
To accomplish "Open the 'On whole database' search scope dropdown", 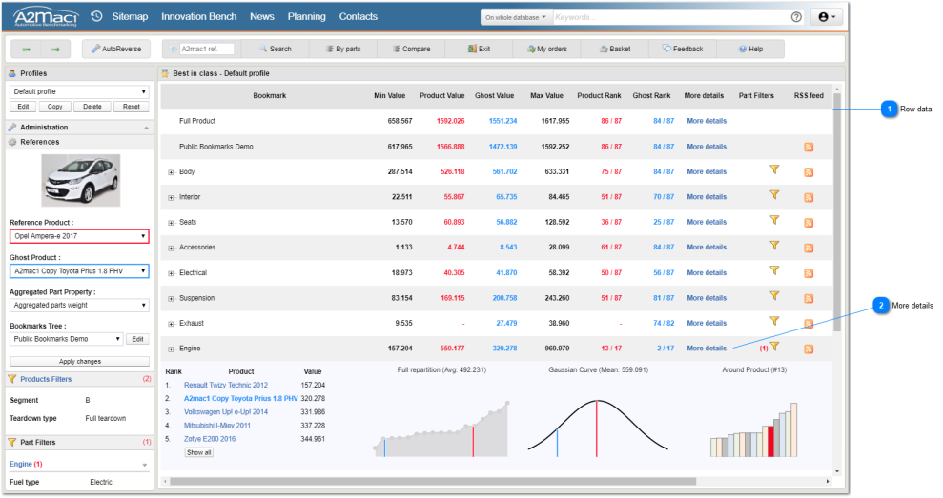I will point(516,17).
